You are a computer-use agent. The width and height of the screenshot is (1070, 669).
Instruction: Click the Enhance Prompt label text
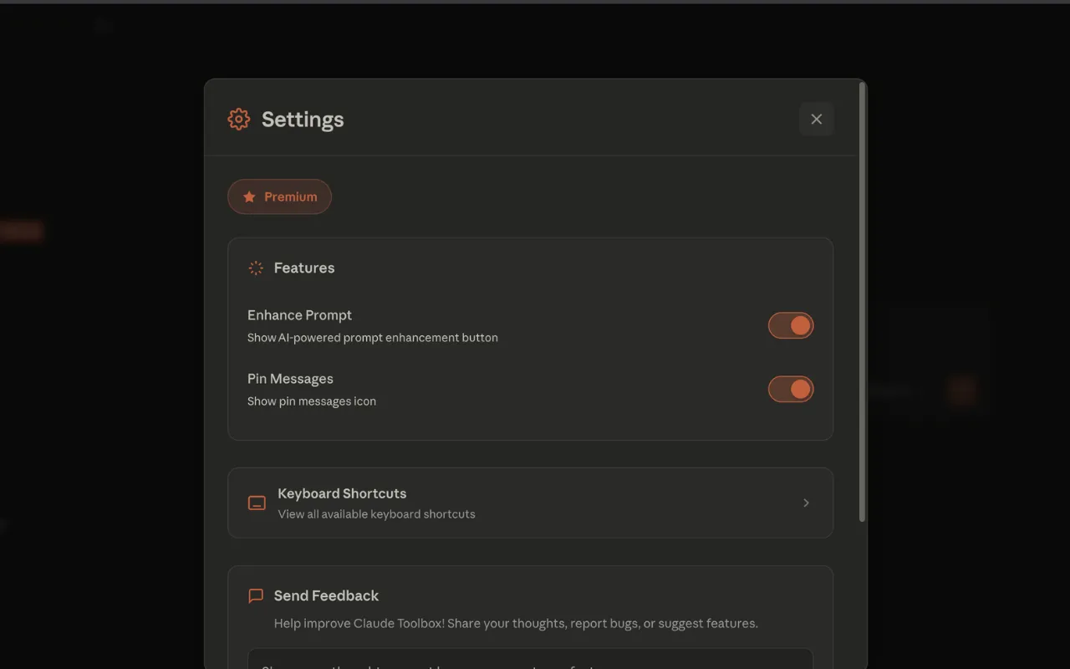[x=299, y=315]
